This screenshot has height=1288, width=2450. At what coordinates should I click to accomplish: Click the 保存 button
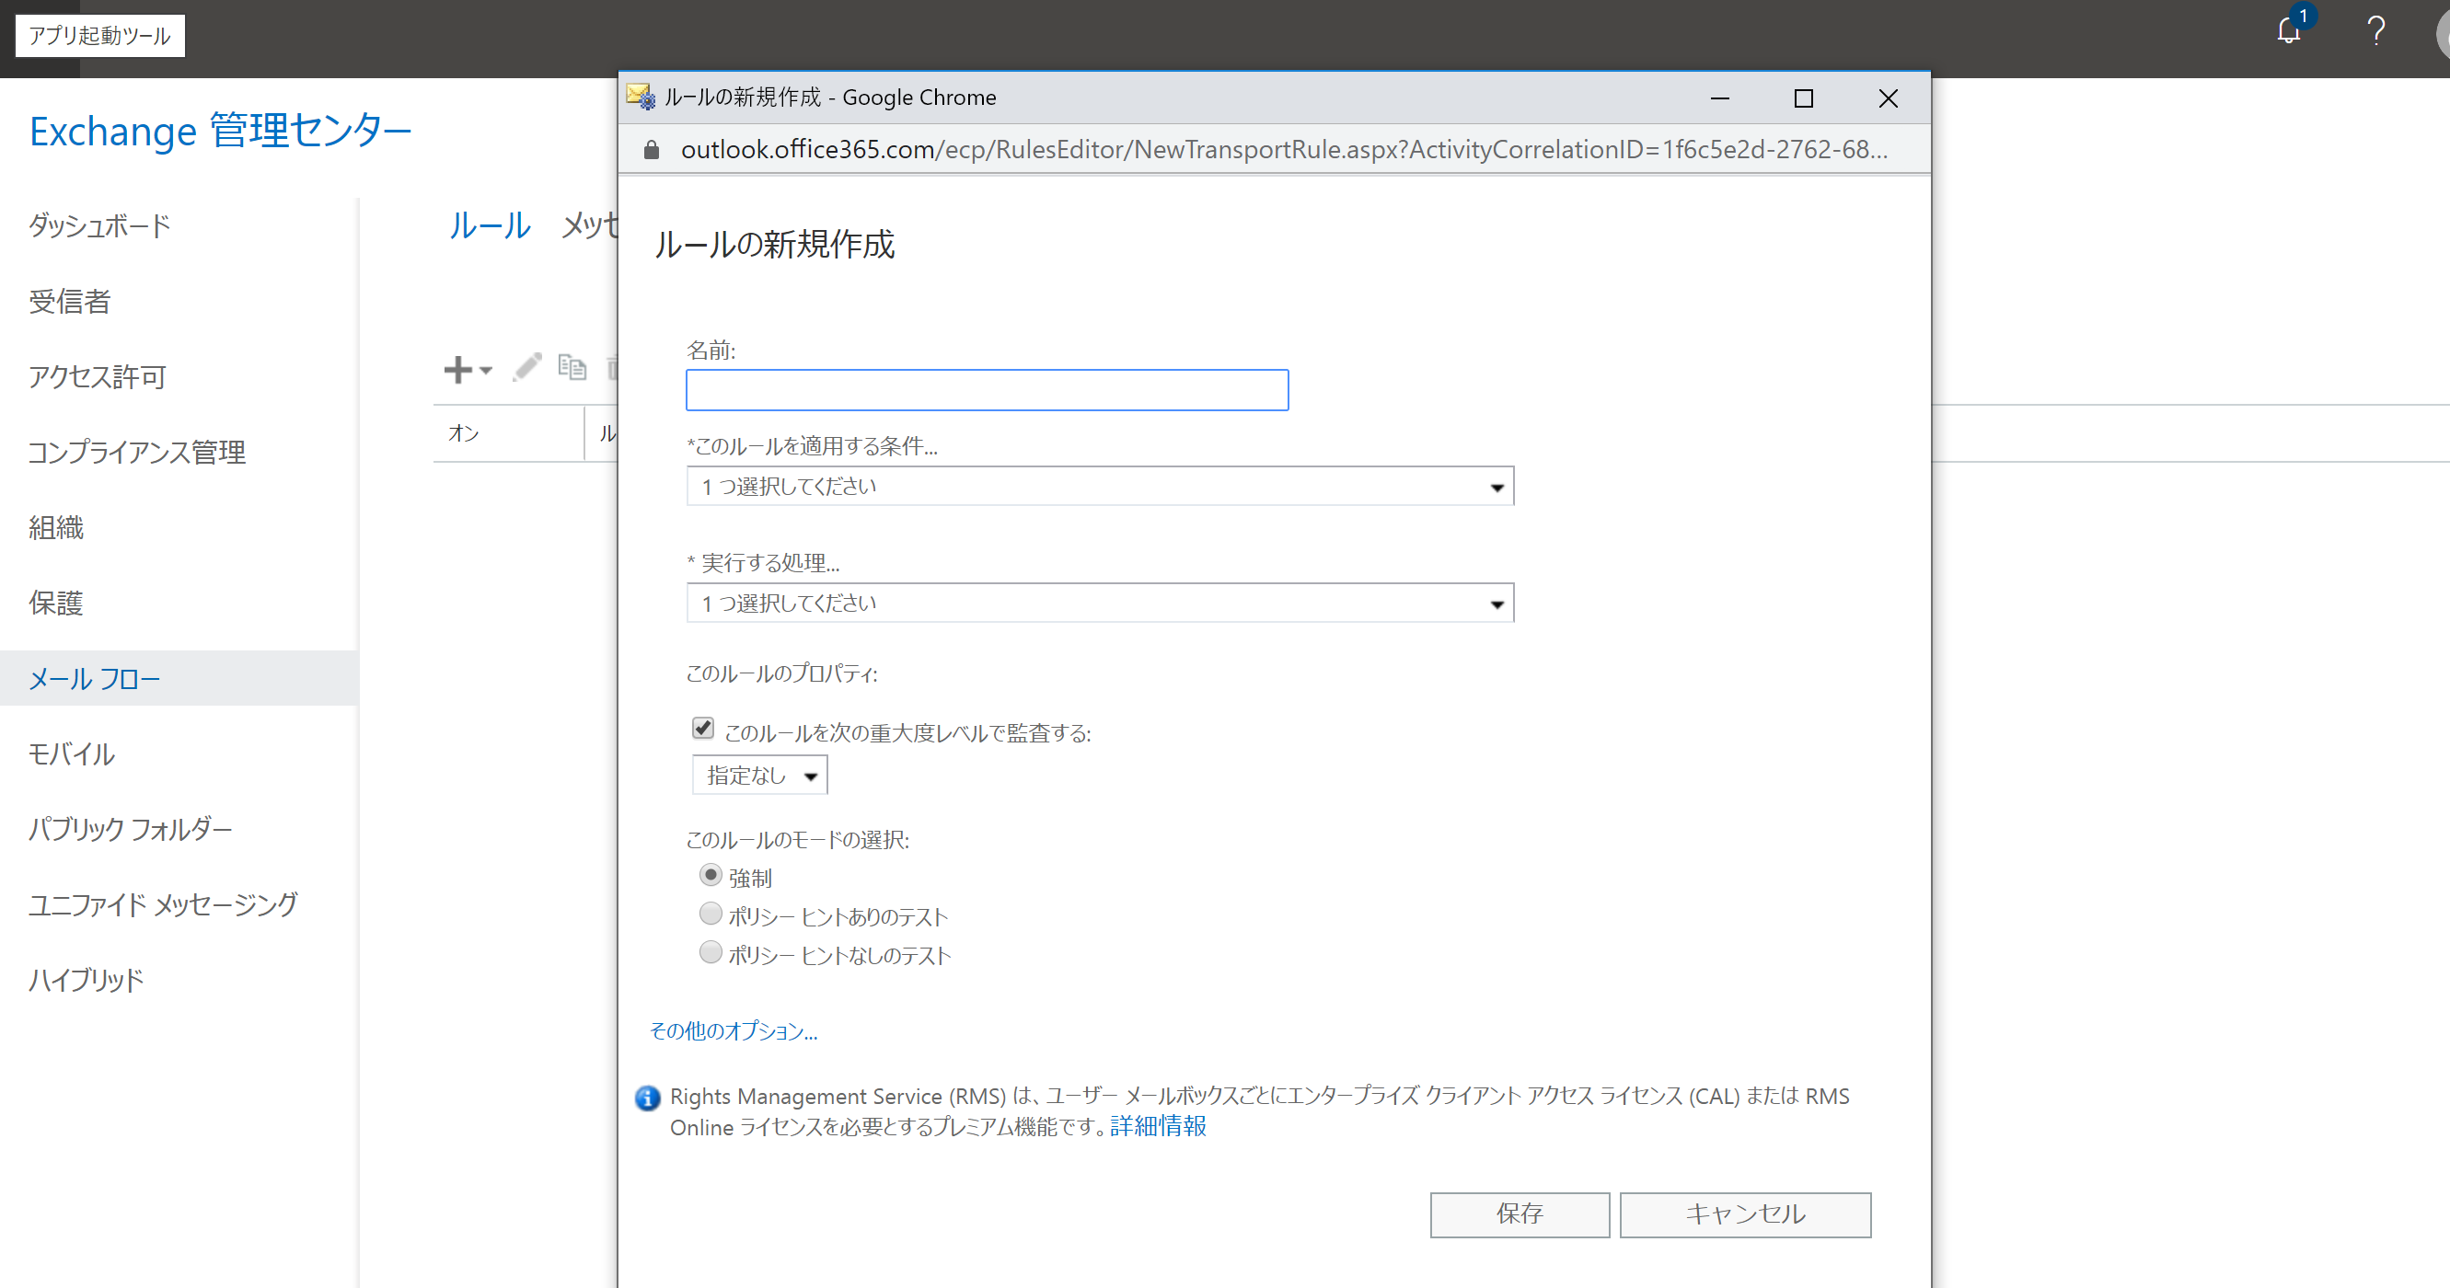pos(1519,1213)
